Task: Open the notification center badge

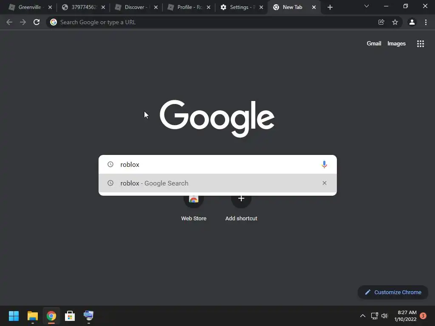Action: pyautogui.click(x=423, y=316)
